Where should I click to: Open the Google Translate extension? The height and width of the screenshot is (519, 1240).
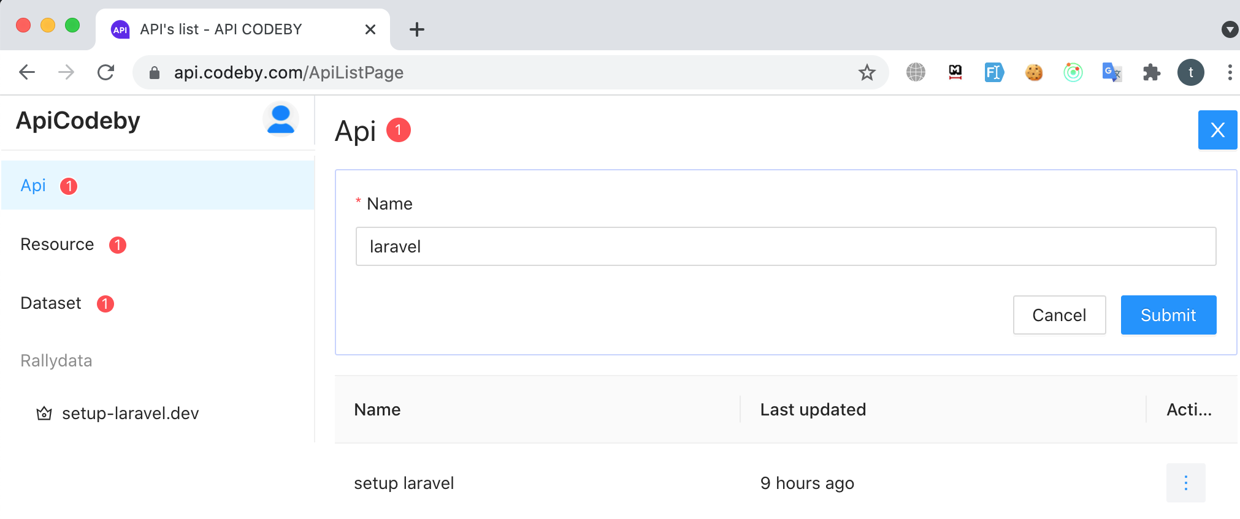[1111, 73]
